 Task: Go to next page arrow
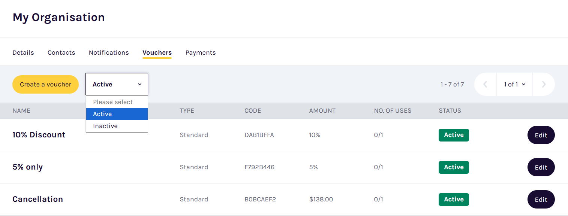click(x=544, y=85)
